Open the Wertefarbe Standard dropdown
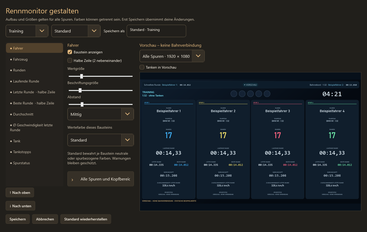The width and height of the screenshot is (367, 232). pos(101,140)
